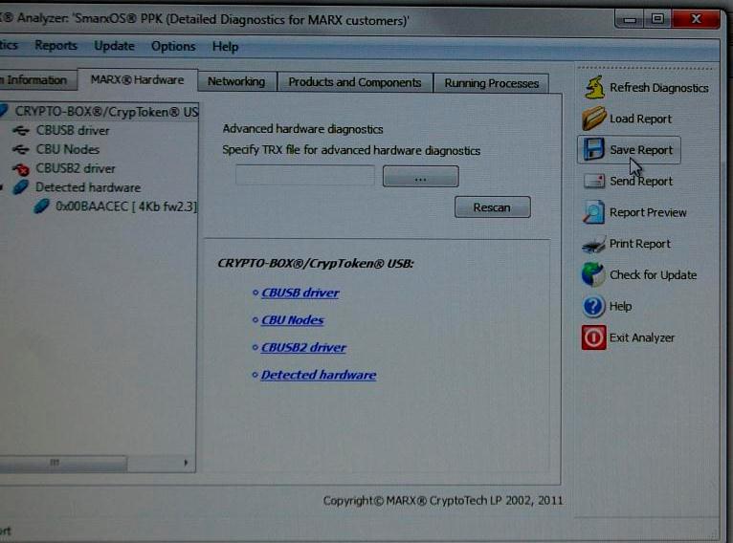Viewport: 733px width, 543px height.
Task: Maximize the Analyzer window
Action: [x=657, y=19]
